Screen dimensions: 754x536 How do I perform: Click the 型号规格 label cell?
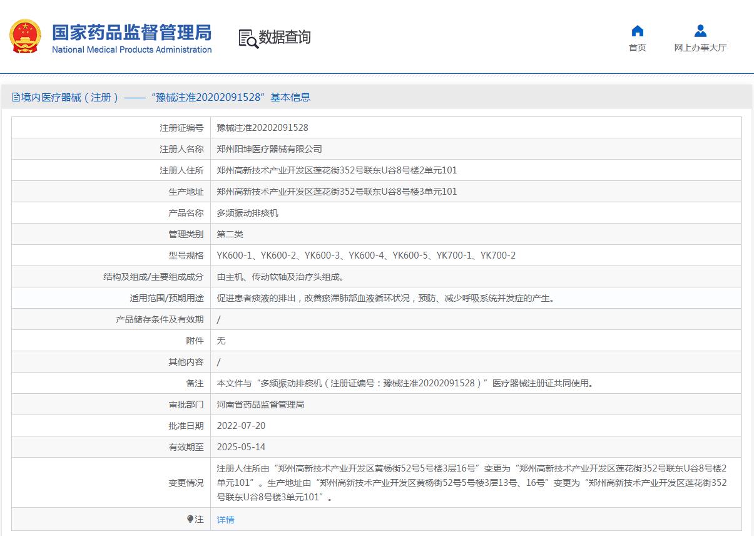(111, 255)
